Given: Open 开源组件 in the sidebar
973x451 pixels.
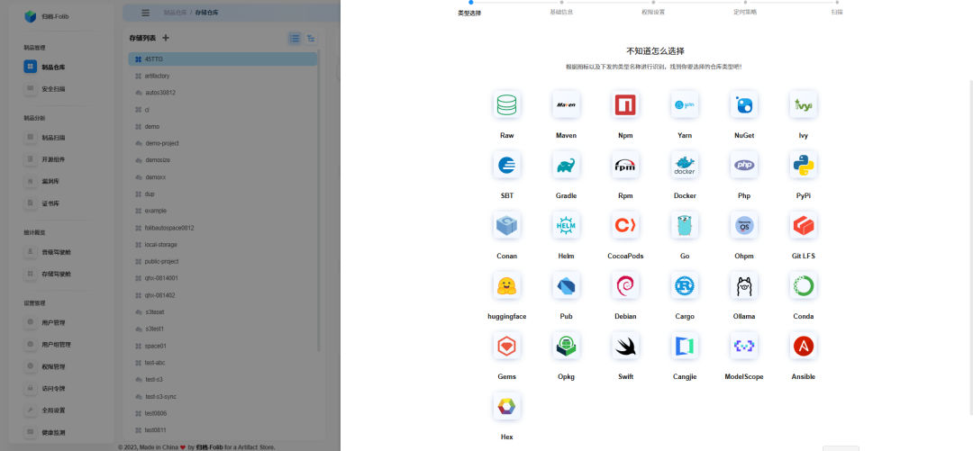Looking at the screenshot, I should tap(53, 159).
